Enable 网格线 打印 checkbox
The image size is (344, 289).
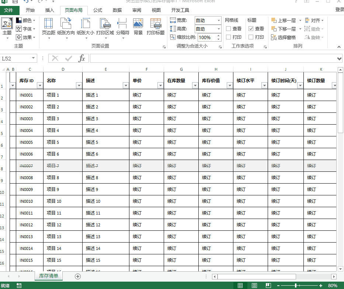228,37
